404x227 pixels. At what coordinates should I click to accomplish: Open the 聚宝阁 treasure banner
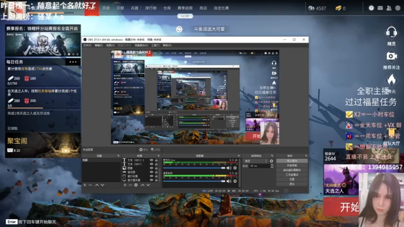[x=43, y=145]
